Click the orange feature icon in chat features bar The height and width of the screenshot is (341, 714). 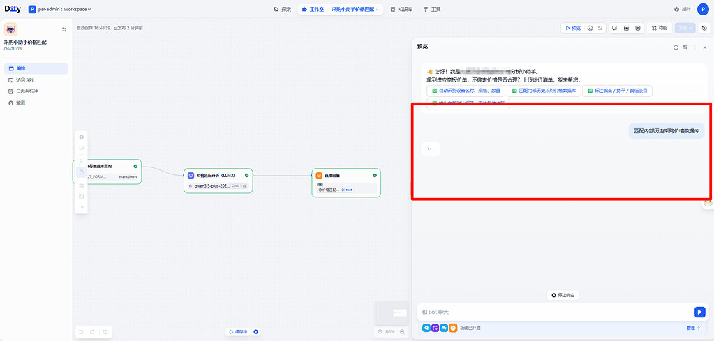point(453,328)
